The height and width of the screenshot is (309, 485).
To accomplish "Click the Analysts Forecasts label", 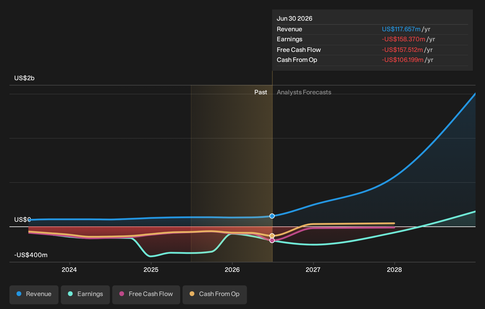I will [304, 92].
